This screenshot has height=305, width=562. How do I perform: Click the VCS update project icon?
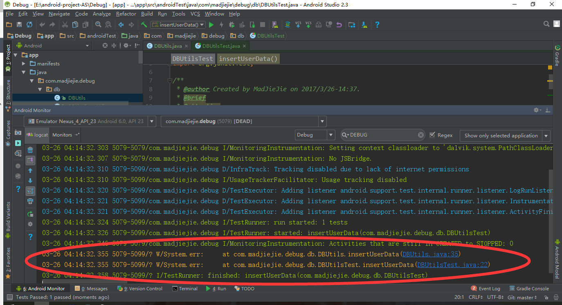coord(298,25)
